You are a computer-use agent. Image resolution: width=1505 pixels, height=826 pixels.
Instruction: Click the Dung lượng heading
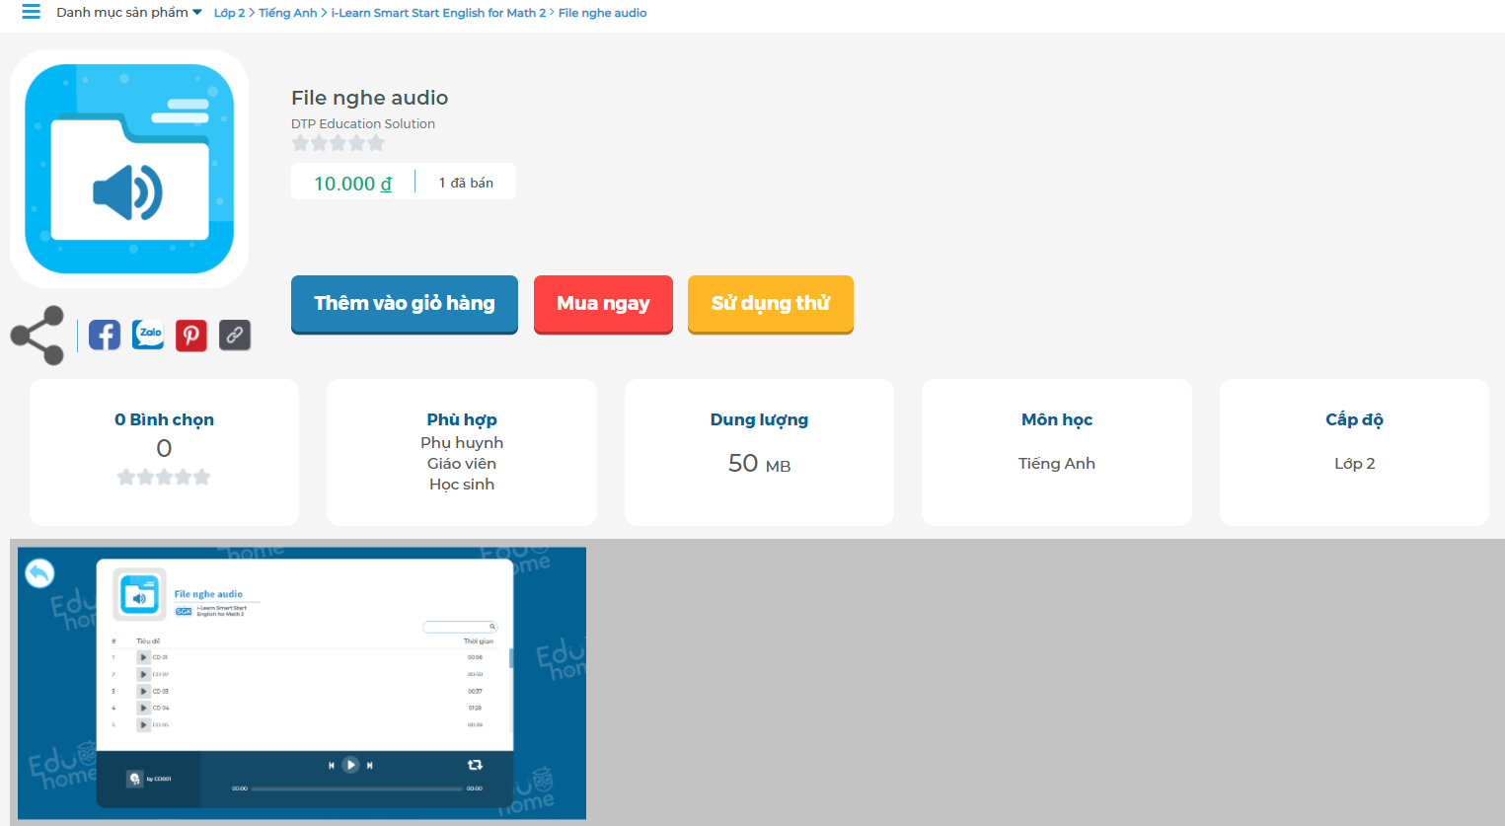coord(759,419)
